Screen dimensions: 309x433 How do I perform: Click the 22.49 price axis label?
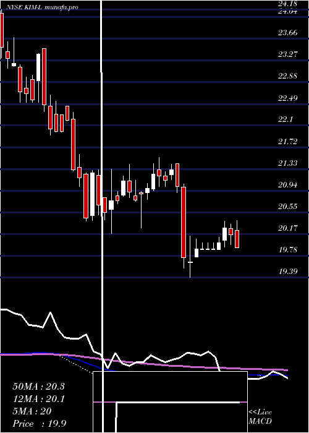click(x=288, y=98)
